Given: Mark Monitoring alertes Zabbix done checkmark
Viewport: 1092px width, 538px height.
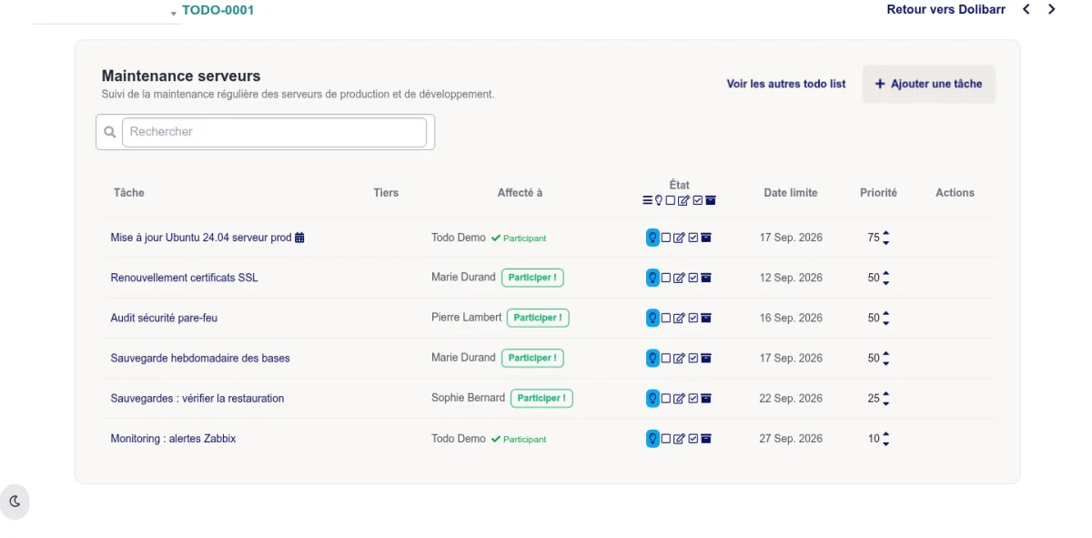Looking at the screenshot, I should coord(693,439).
